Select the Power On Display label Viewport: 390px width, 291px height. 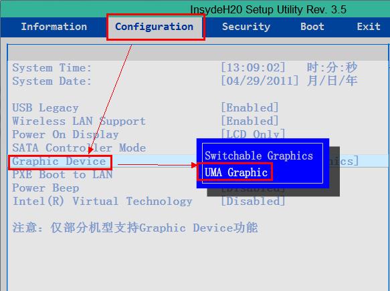tap(66, 135)
